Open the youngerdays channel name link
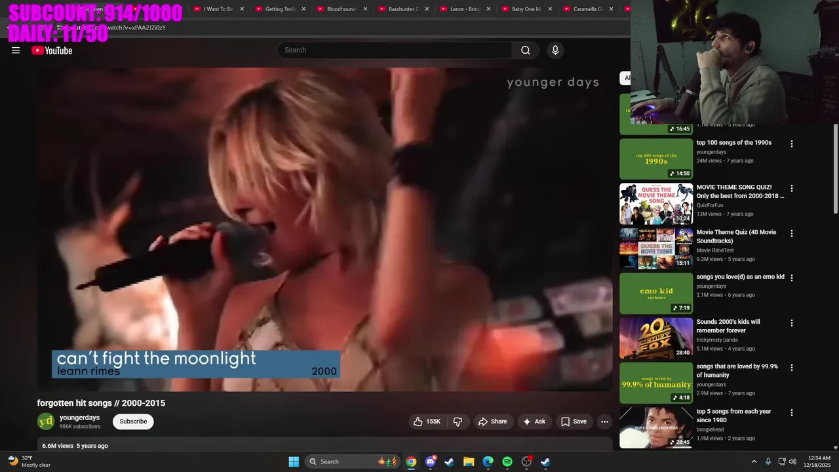This screenshot has width=839, height=472. coord(79,418)
